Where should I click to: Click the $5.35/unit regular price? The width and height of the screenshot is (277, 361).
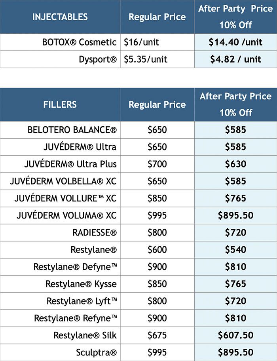point(145,59)
